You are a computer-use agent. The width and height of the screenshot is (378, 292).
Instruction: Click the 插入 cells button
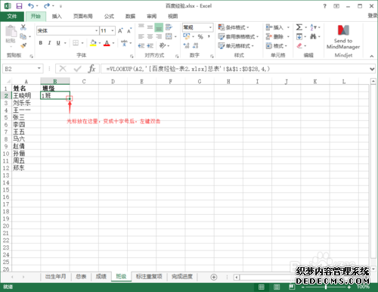278,27
